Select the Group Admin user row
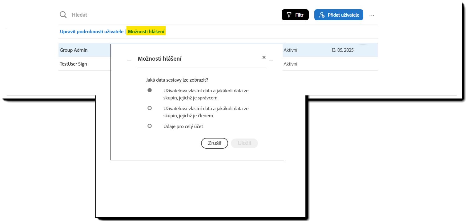Viewport: 467px width, 221px height. 218,50
